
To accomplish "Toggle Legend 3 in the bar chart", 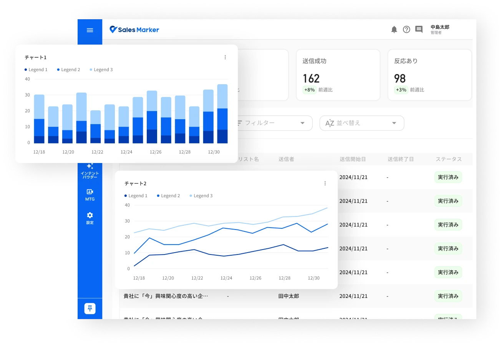I will (x=101, y=70).
